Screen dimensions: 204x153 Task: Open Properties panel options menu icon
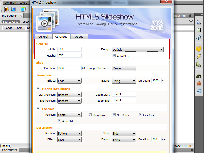(191, 150)
